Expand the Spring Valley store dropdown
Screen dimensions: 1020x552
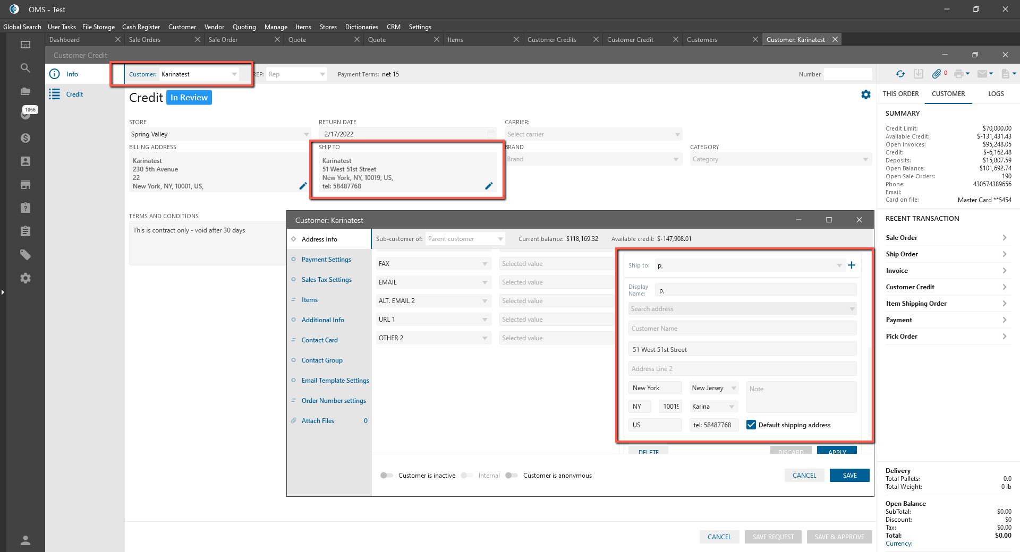(x=306, y=134)
